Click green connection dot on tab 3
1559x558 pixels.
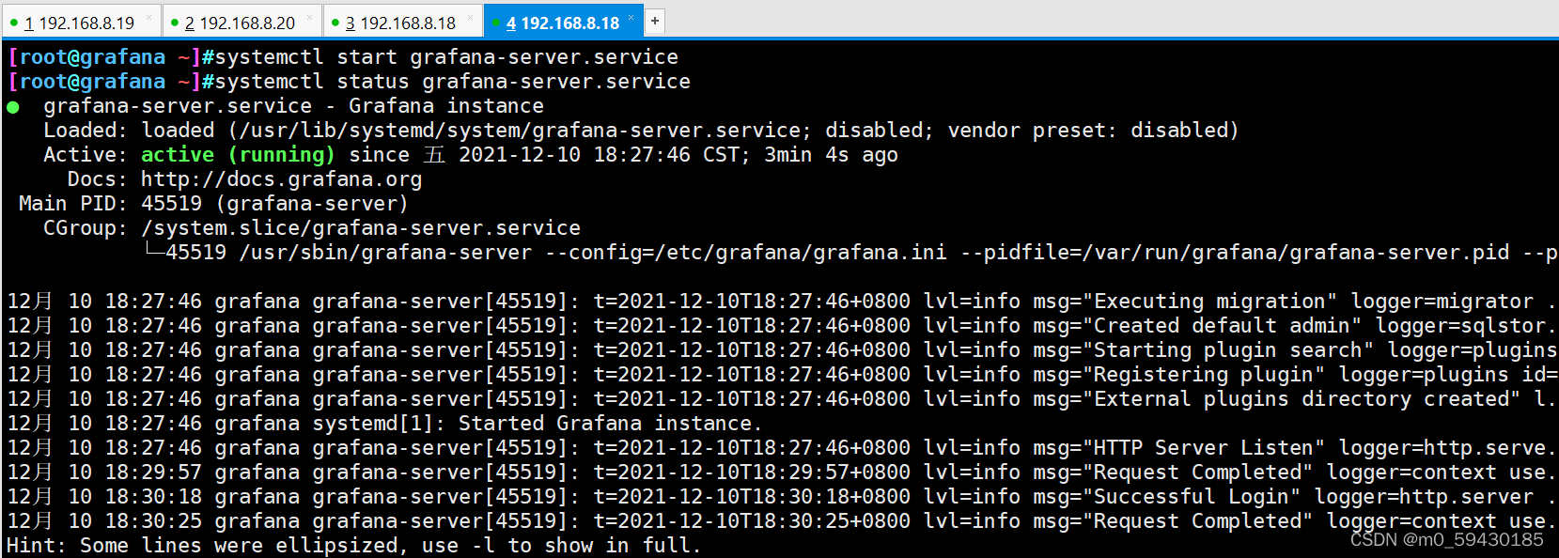coord(335,23)
